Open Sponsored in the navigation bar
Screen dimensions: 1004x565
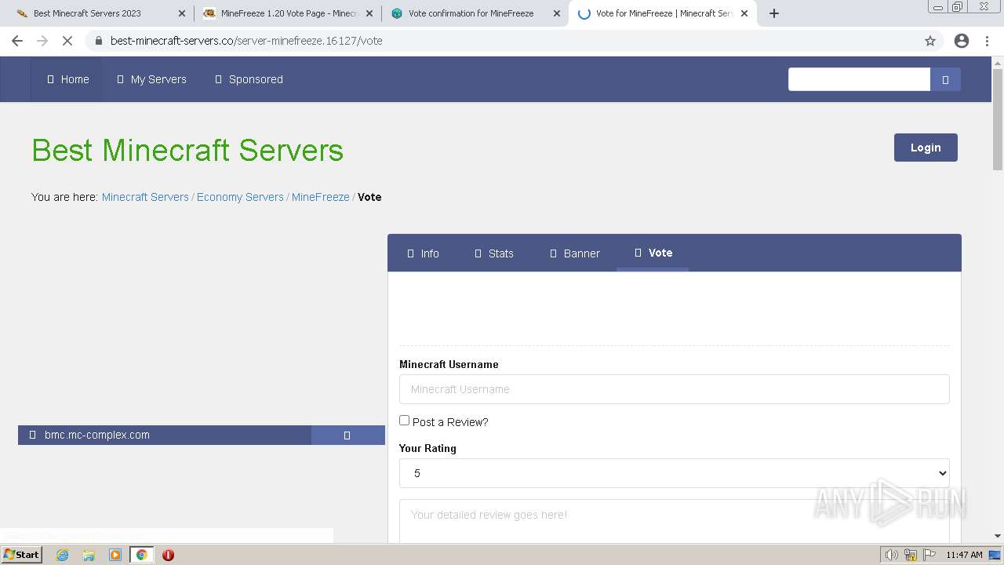249,79
